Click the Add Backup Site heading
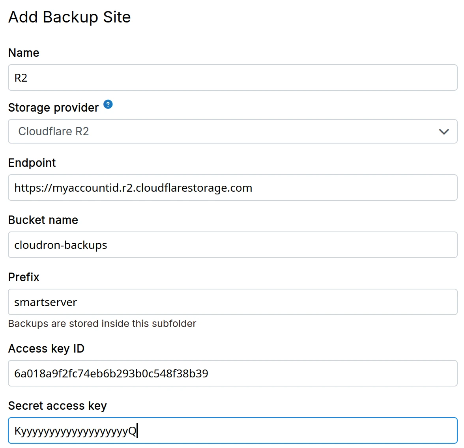This screenshot has width=464, height=448. (69, 17)
